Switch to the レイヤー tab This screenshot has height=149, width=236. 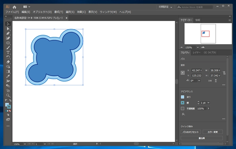pos(197,53)
